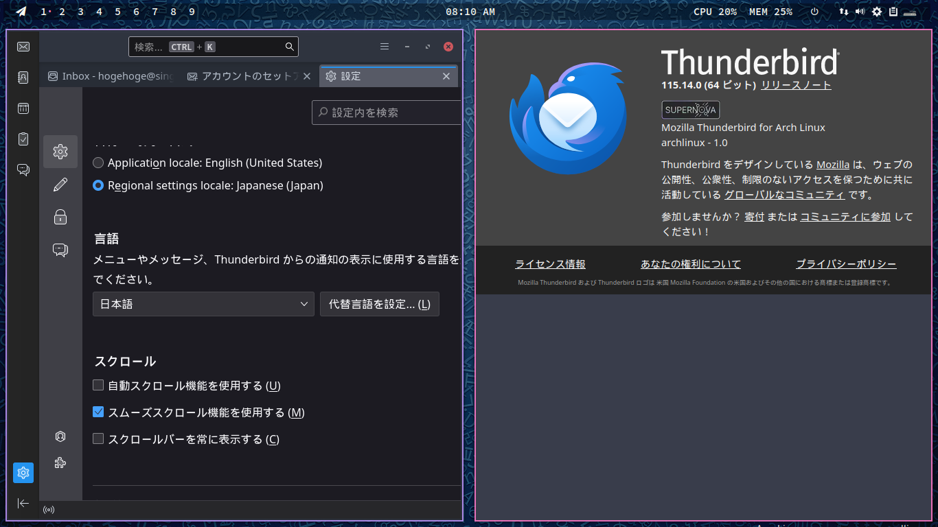Open the あなたの権利について link
This screenshot has width=938, height=527.
691,264
